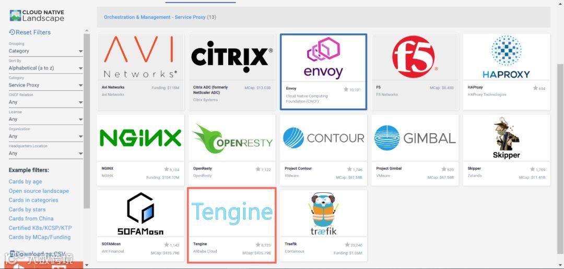
Task: Click the Avi Networks card title text
Action: (113, 87)
